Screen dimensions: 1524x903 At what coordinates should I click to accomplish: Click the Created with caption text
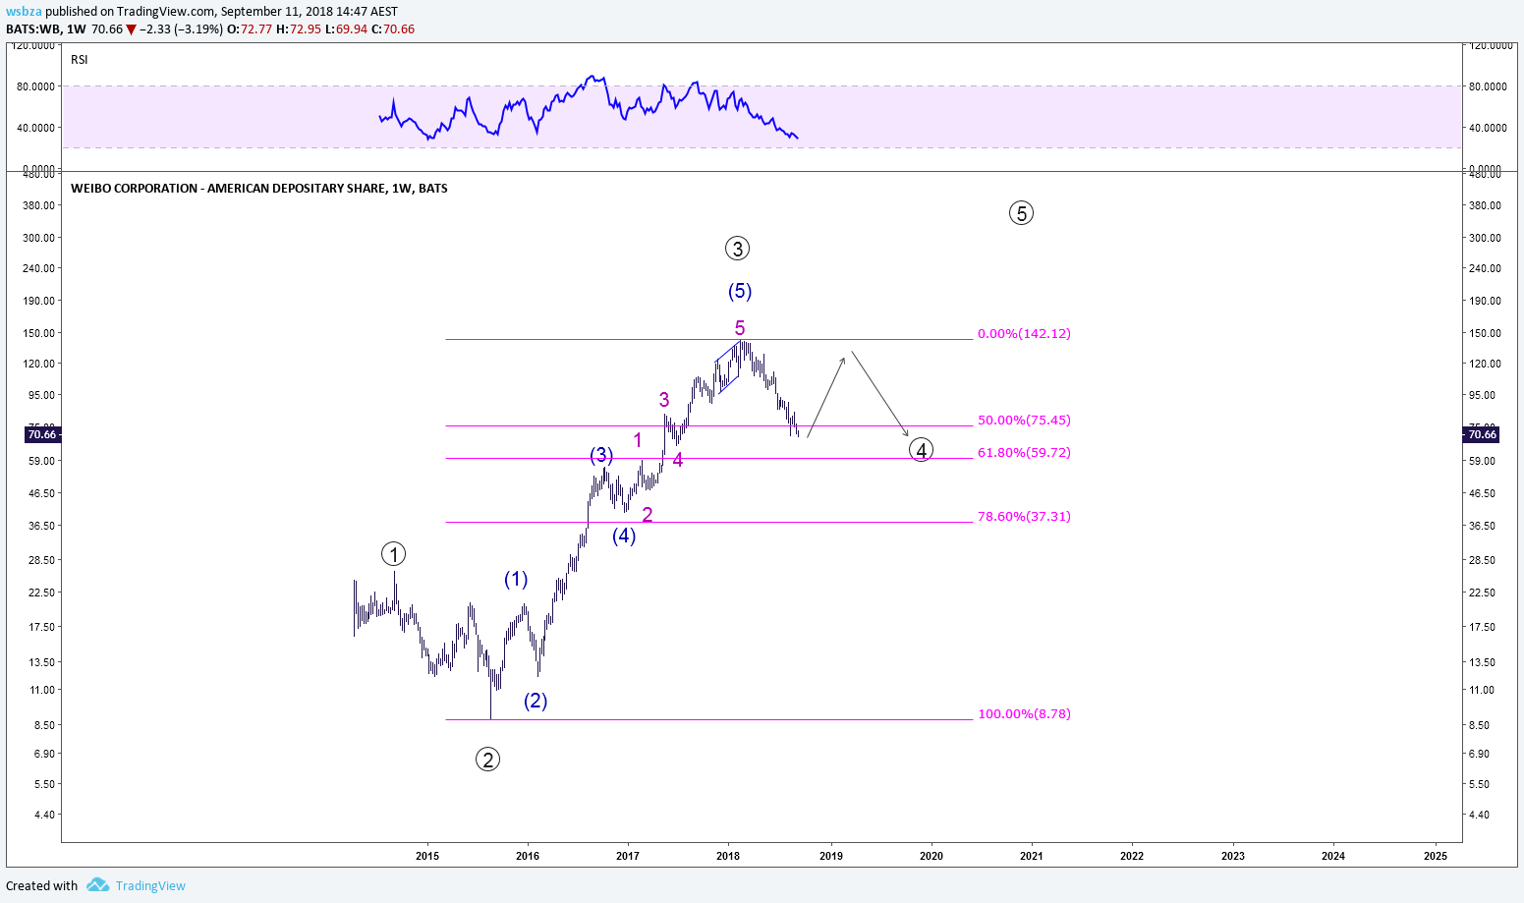click(42, 885)
